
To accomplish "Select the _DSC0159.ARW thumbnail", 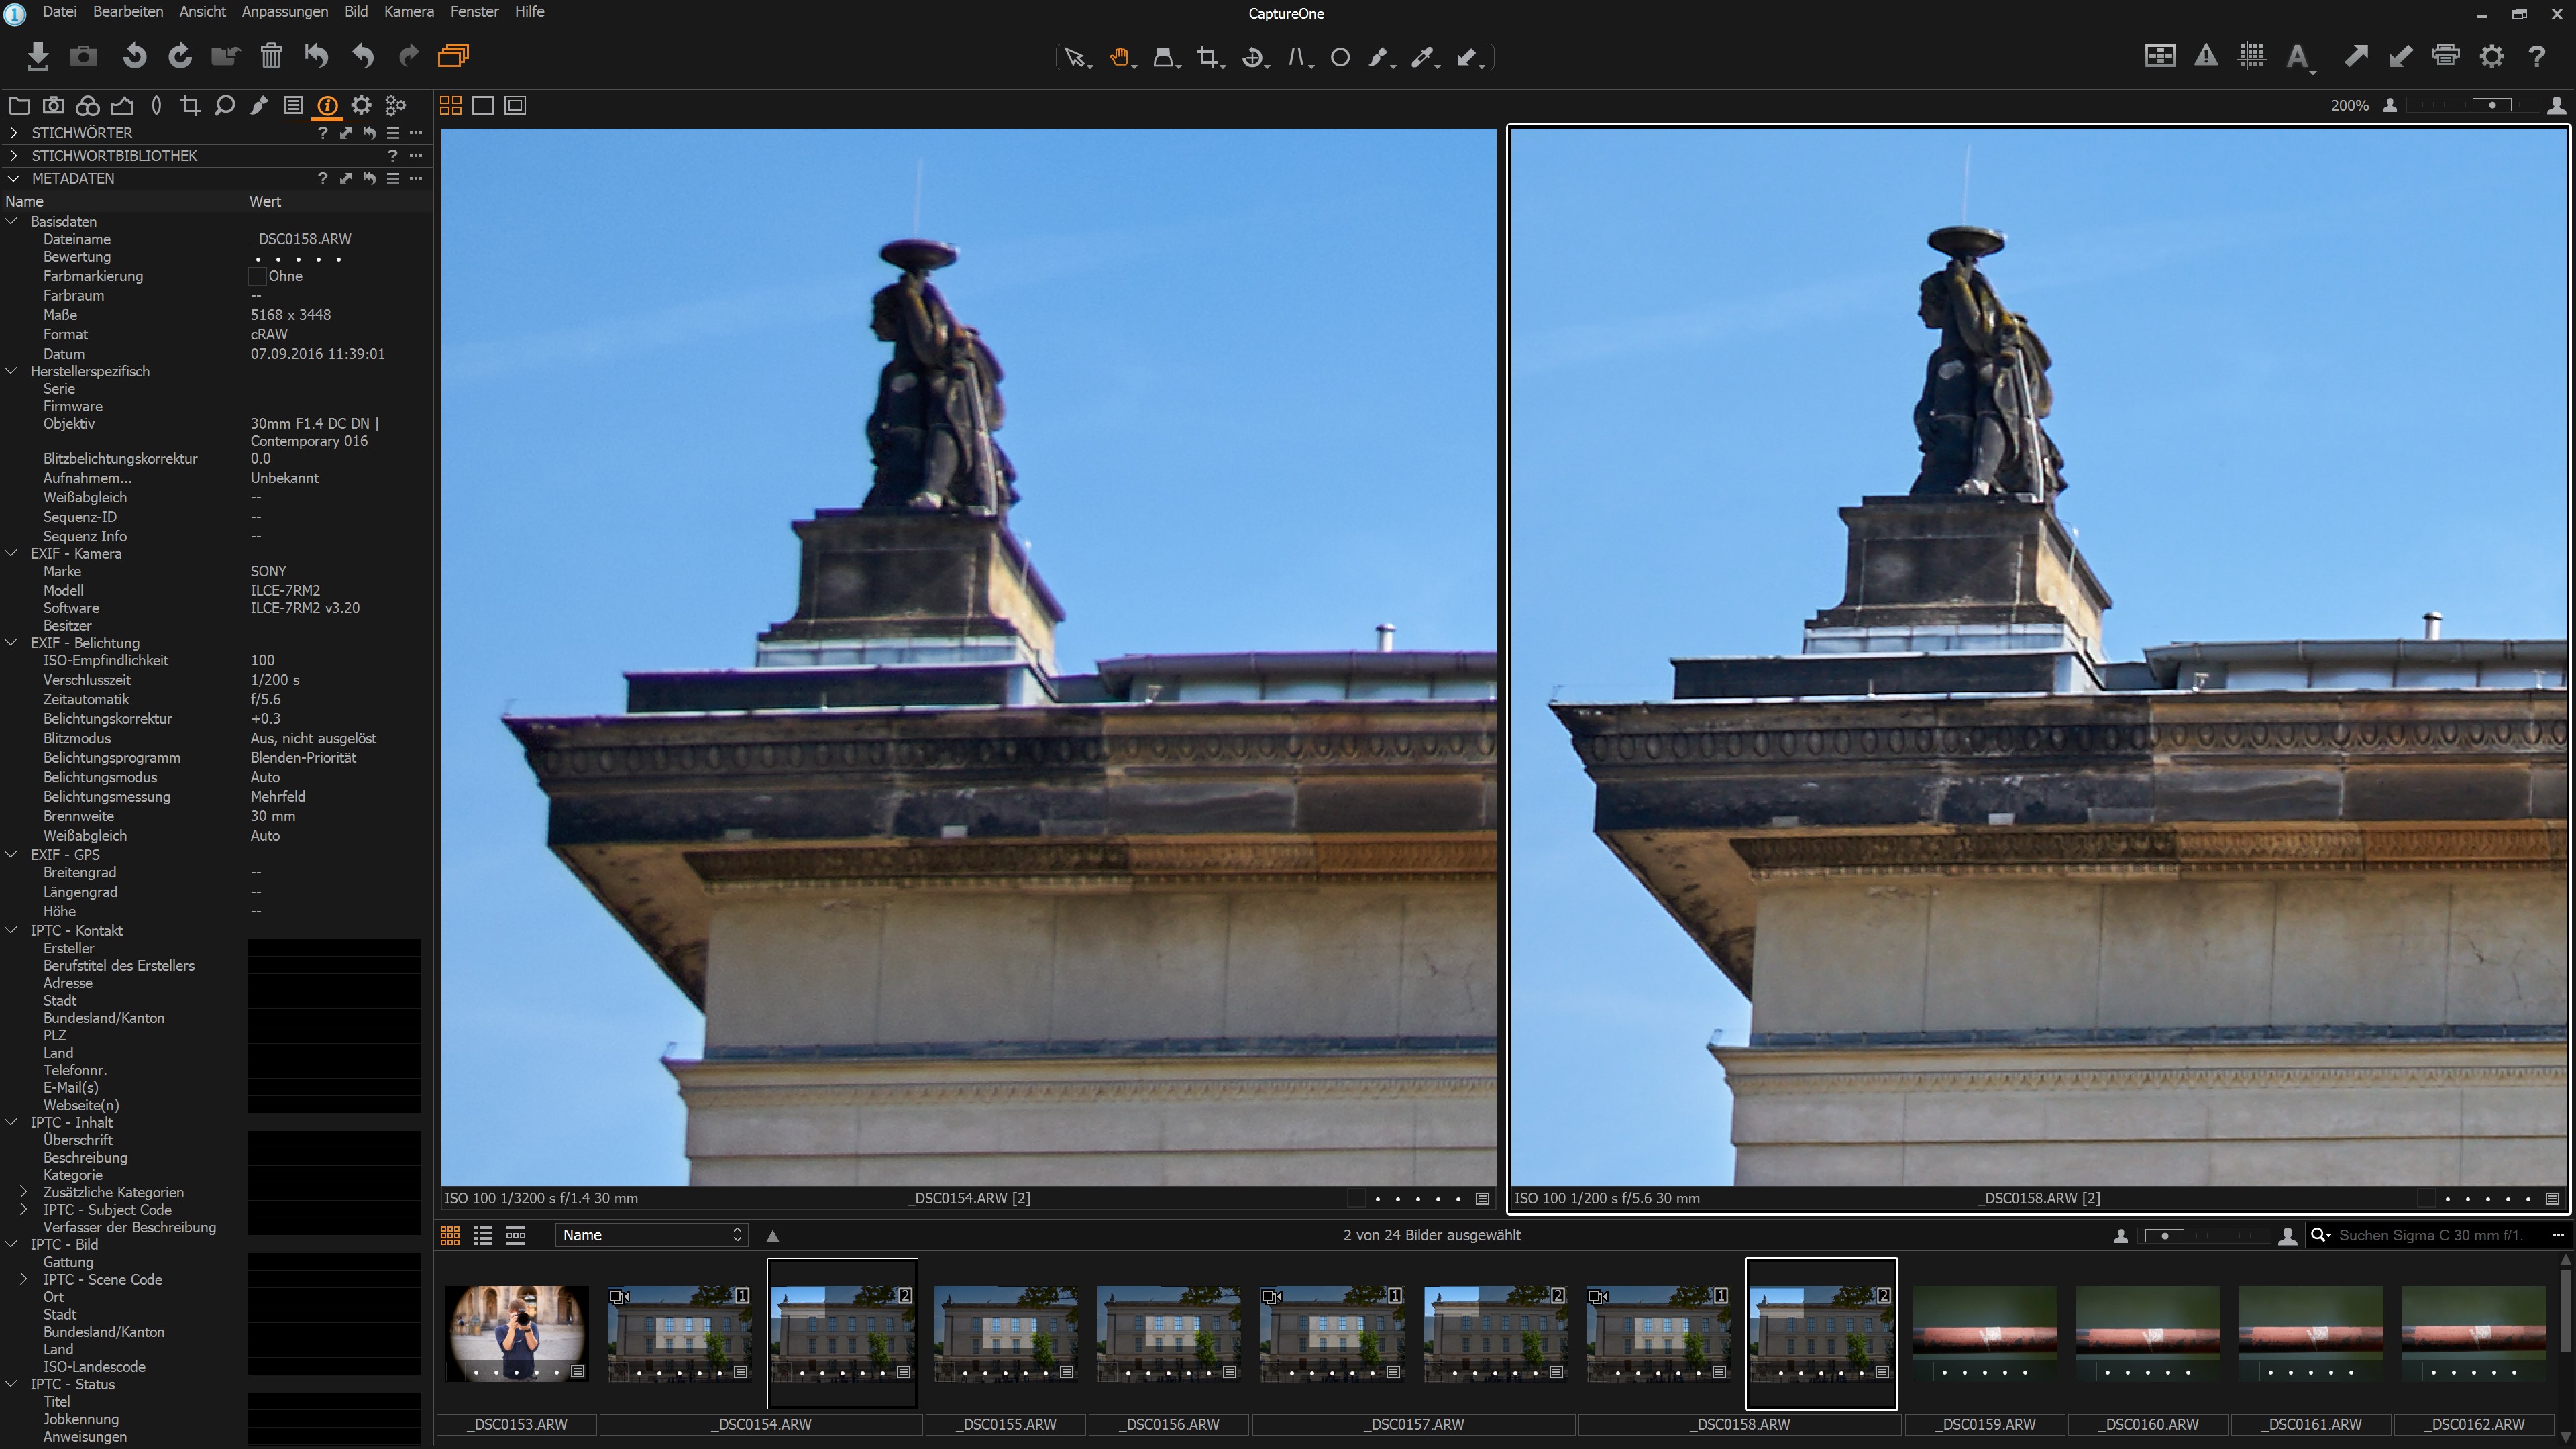I will tap(1985, 1333).
